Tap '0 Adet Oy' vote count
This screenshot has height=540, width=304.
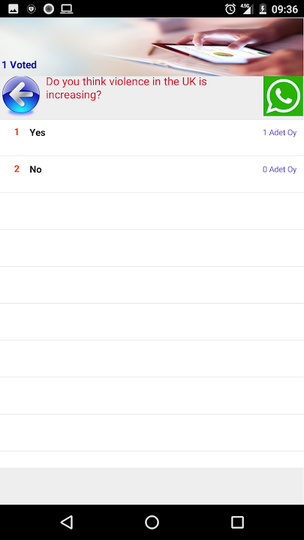pos(279,169)
